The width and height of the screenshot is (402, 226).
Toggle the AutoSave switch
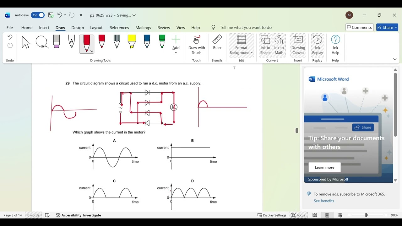coord(38,15)
